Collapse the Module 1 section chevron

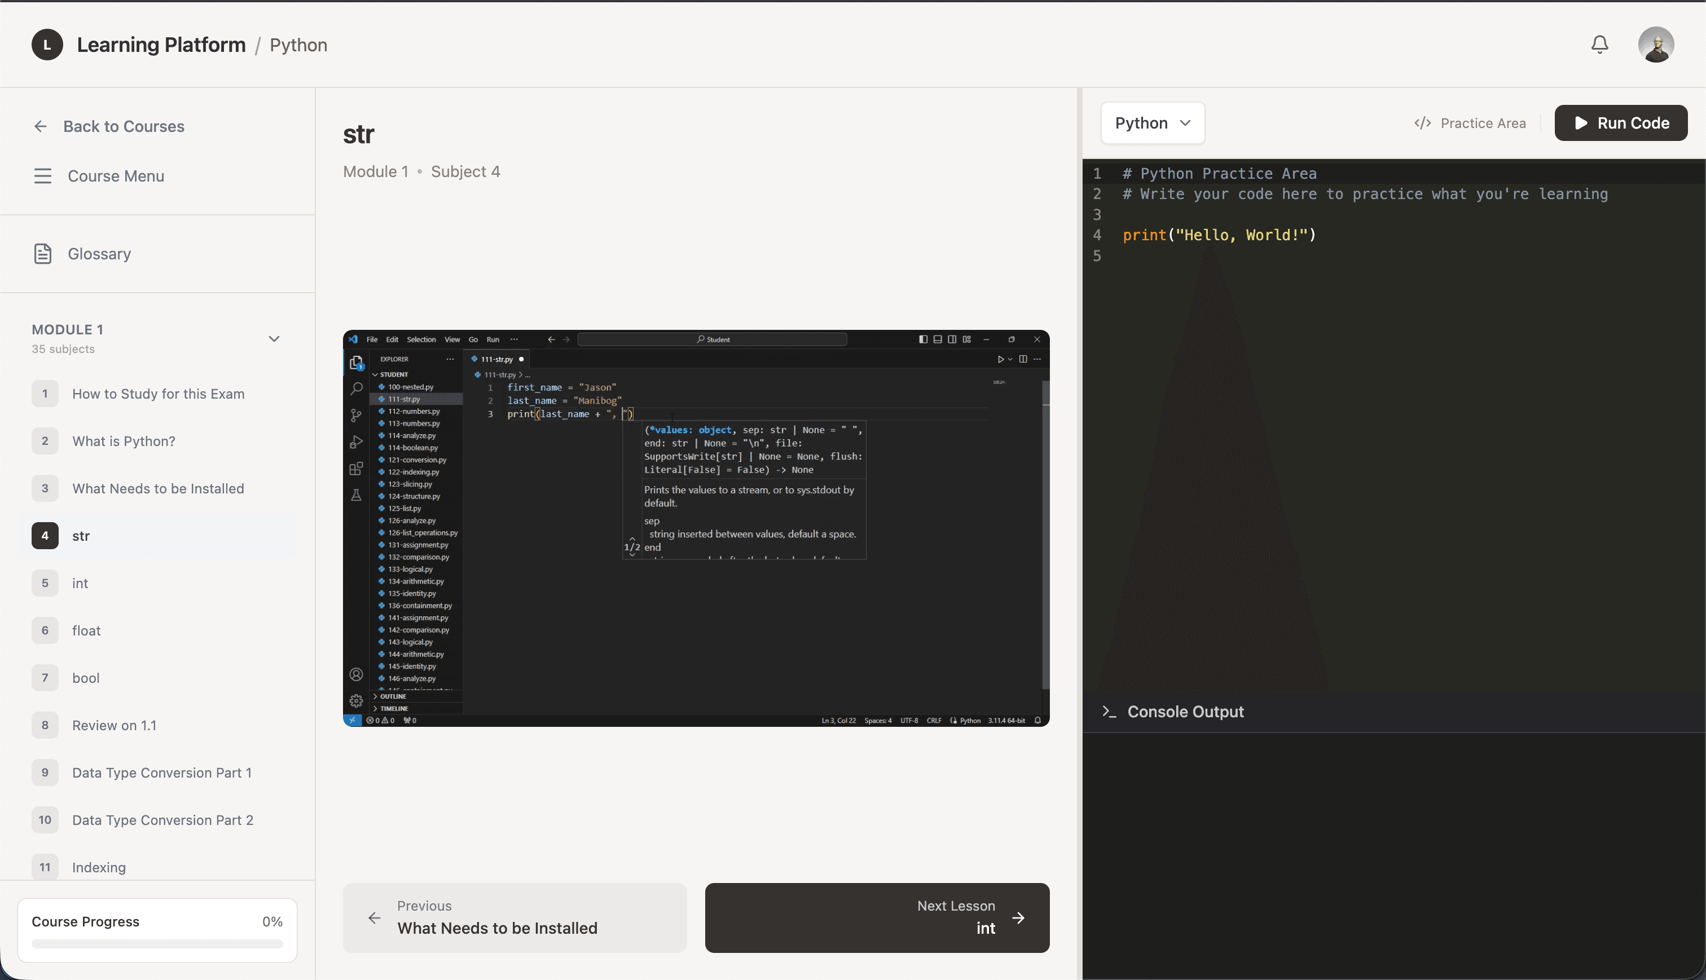point(274,338)
